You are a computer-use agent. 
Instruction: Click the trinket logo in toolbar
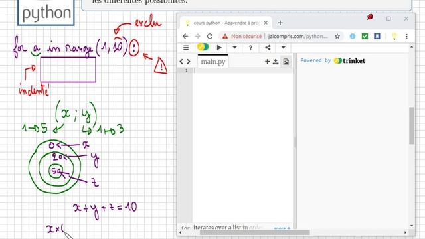click(203, 47)
